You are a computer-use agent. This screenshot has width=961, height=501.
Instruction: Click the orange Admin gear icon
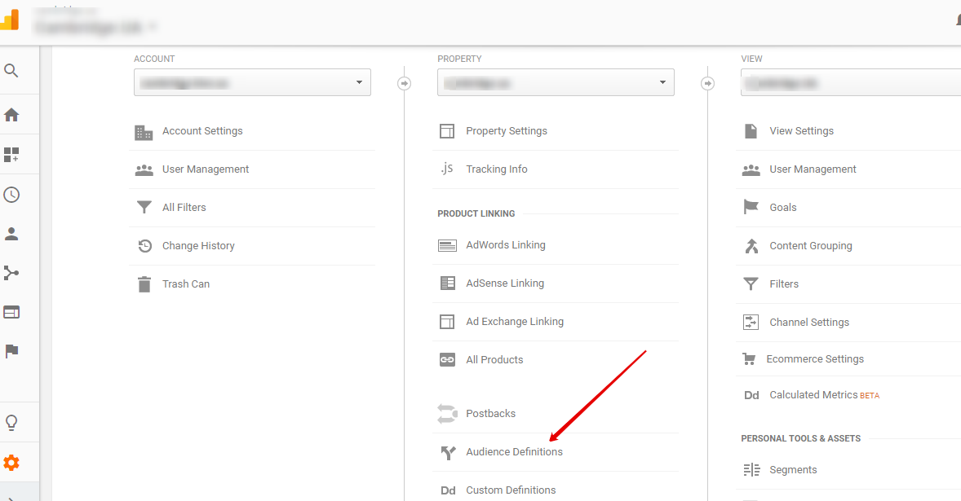(11, 463)
